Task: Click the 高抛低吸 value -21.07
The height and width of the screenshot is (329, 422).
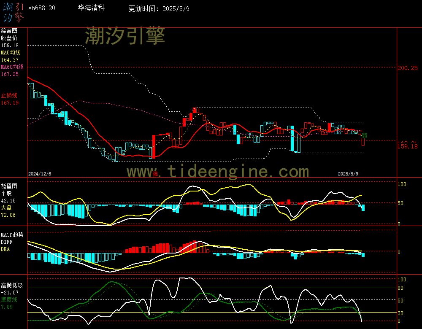Action: [x=10, y=293]
